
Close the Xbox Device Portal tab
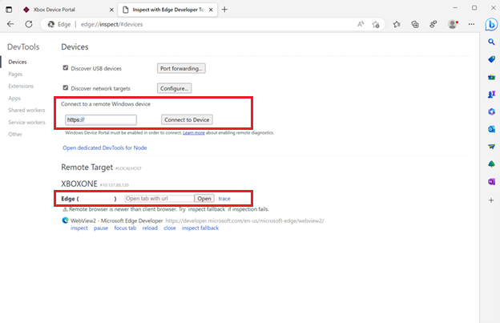coord(111,10)
